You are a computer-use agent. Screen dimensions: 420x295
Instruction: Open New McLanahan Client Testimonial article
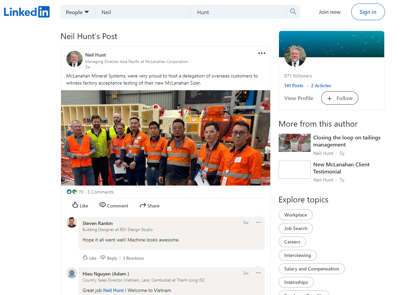click(x=341, y=168)
